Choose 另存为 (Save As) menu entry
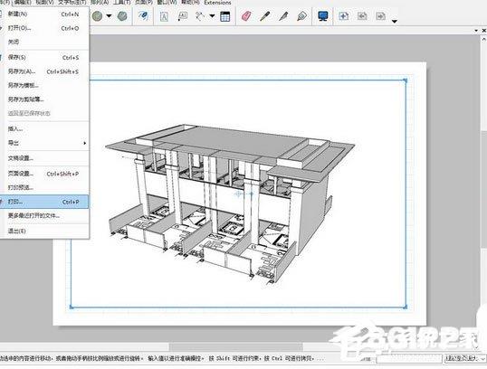Viewport: 487px width, 369px height. (44, 71)
